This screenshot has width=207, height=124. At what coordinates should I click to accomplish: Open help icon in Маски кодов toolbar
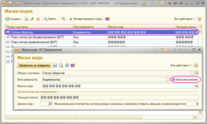(x=199, y=19)
